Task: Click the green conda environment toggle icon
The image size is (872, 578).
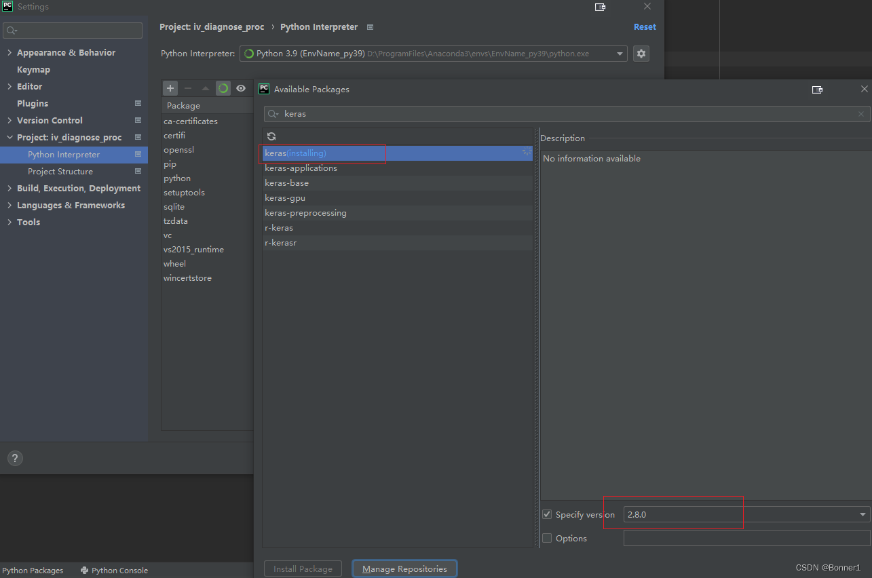Action: (223, 88)
